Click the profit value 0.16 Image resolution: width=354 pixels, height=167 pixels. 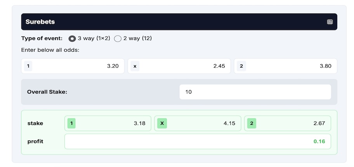click(319, 141)
